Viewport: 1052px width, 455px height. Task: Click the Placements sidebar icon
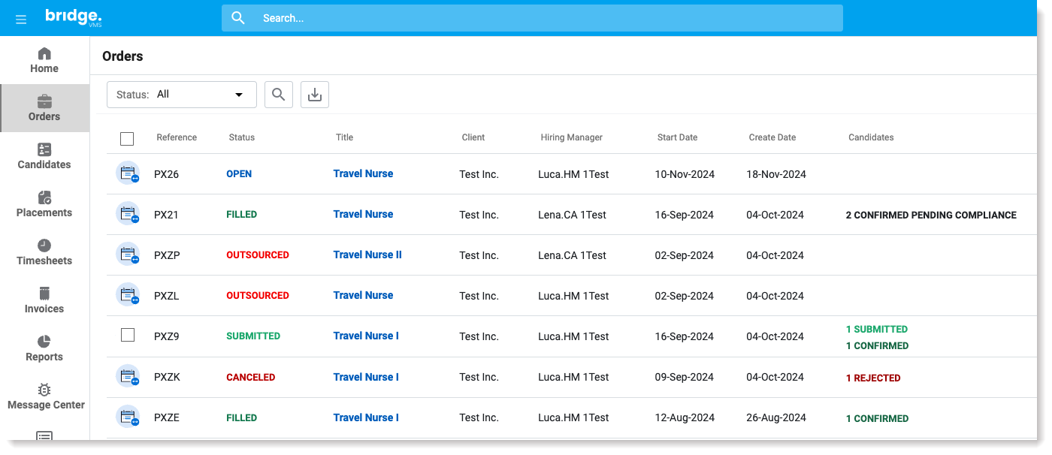pyautogui.click(x=44, y=197)
